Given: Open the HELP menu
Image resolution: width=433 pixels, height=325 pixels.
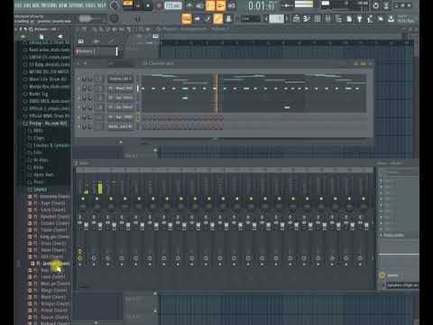Looking at the screenshot, I should 102,5.
